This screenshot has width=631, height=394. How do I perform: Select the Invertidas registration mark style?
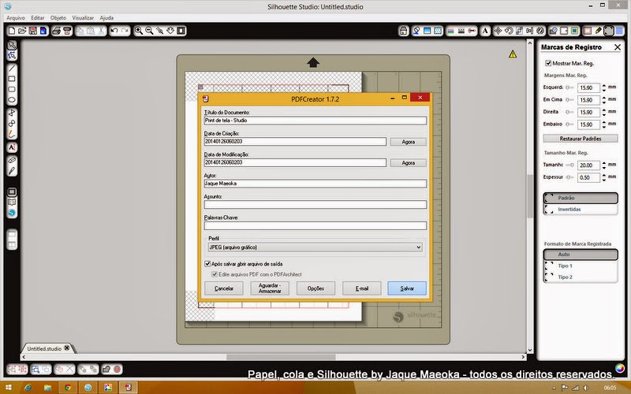pyautogui.click(x=581, y=209)
